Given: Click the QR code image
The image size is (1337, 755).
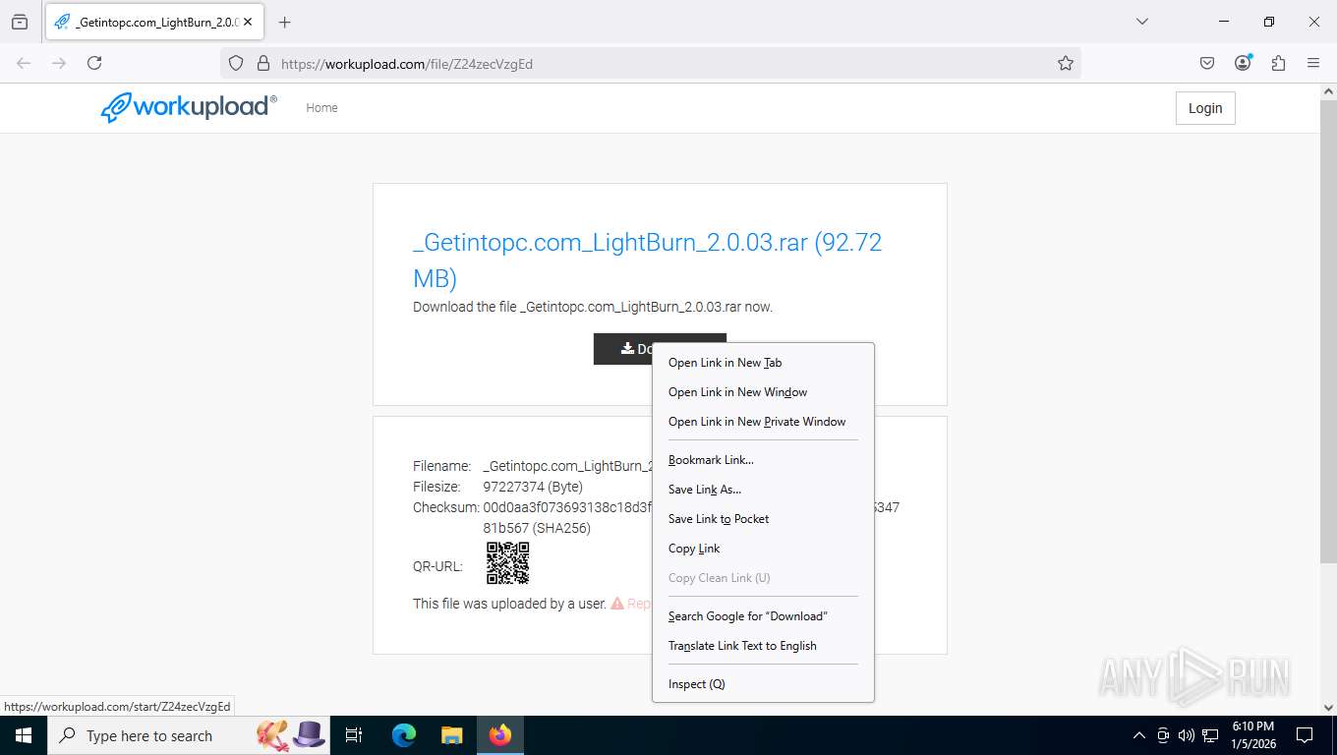Looking at the screenshot, I should pos(508,563).
